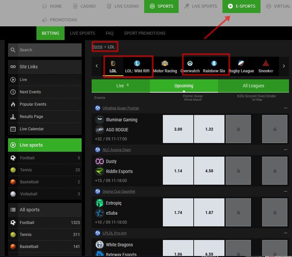Select Volleyball in Live sports list
This screenshot has width=292, height=257.
point(45,194)
